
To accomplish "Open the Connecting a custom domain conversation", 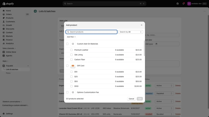I will point(15,105).
